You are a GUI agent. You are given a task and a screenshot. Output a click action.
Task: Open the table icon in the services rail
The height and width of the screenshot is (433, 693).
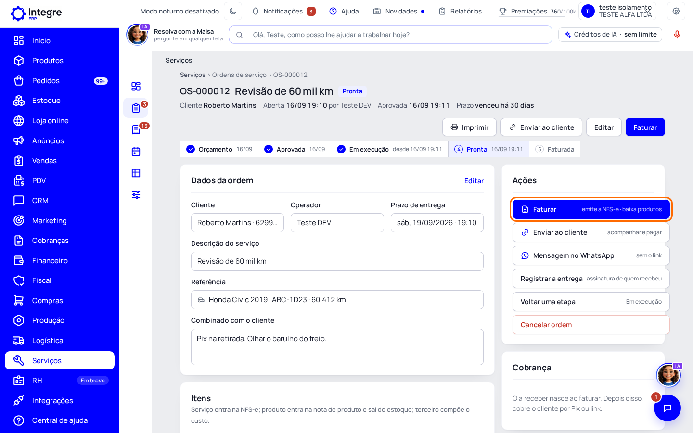tap(136, 173)
